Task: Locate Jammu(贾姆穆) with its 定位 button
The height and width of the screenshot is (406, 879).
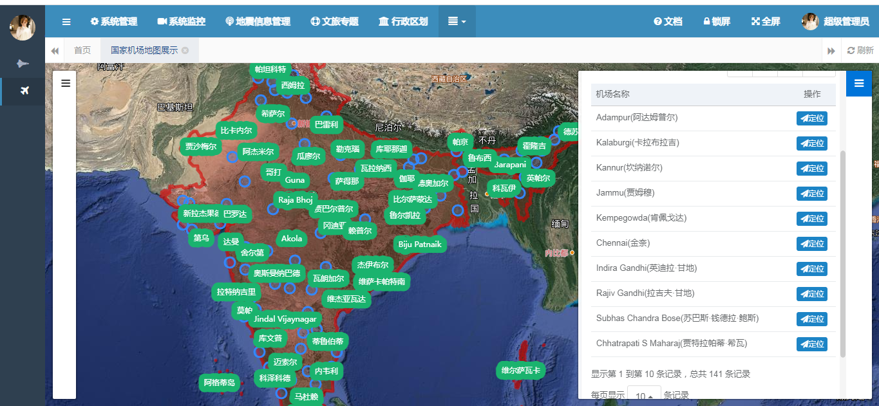Action: (812, 194)
